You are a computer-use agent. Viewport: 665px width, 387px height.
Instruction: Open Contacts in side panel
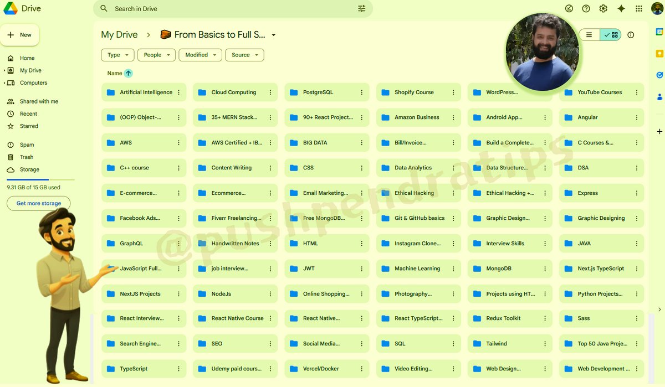coord(659,97)
